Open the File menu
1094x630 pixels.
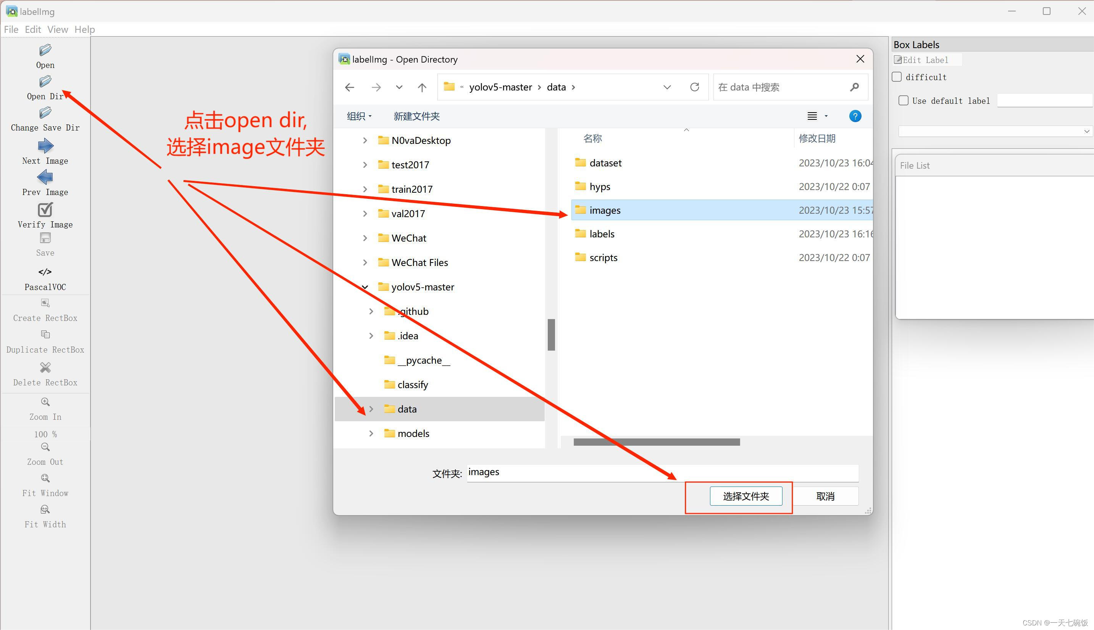pos(11,29)
